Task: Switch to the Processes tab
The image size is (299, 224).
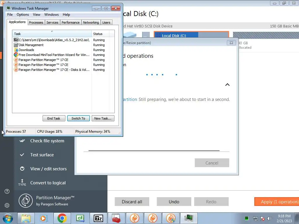Action: pos(36,22)
